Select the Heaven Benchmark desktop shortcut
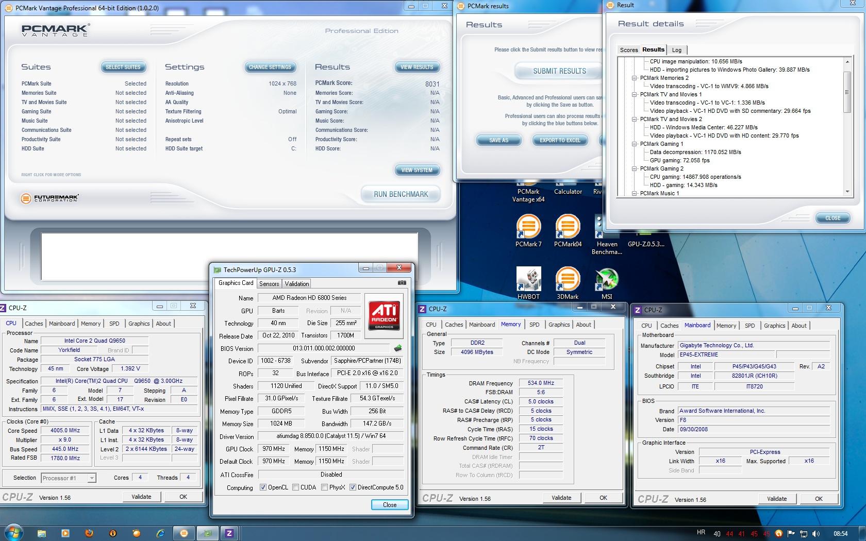866x541 pixels. [607, 235]
